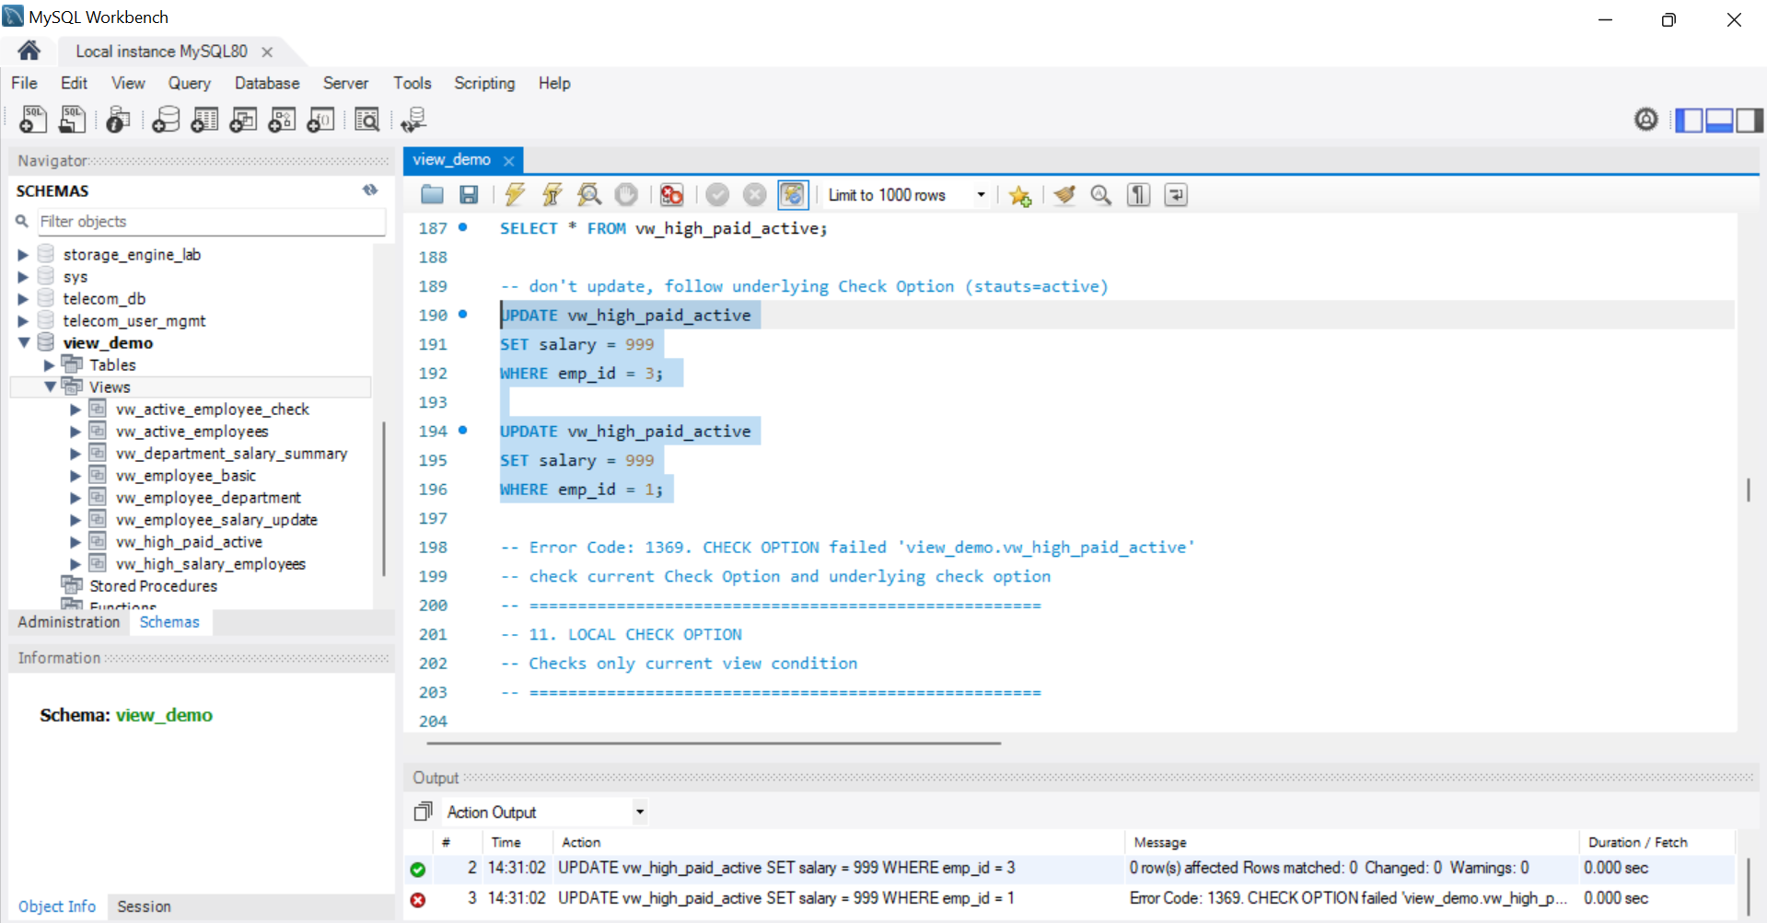Image resolution: width=1767 pixels, height=923 pixels.
Task: Close the view_demo editor tab
Action: click(x=508, y=160)
